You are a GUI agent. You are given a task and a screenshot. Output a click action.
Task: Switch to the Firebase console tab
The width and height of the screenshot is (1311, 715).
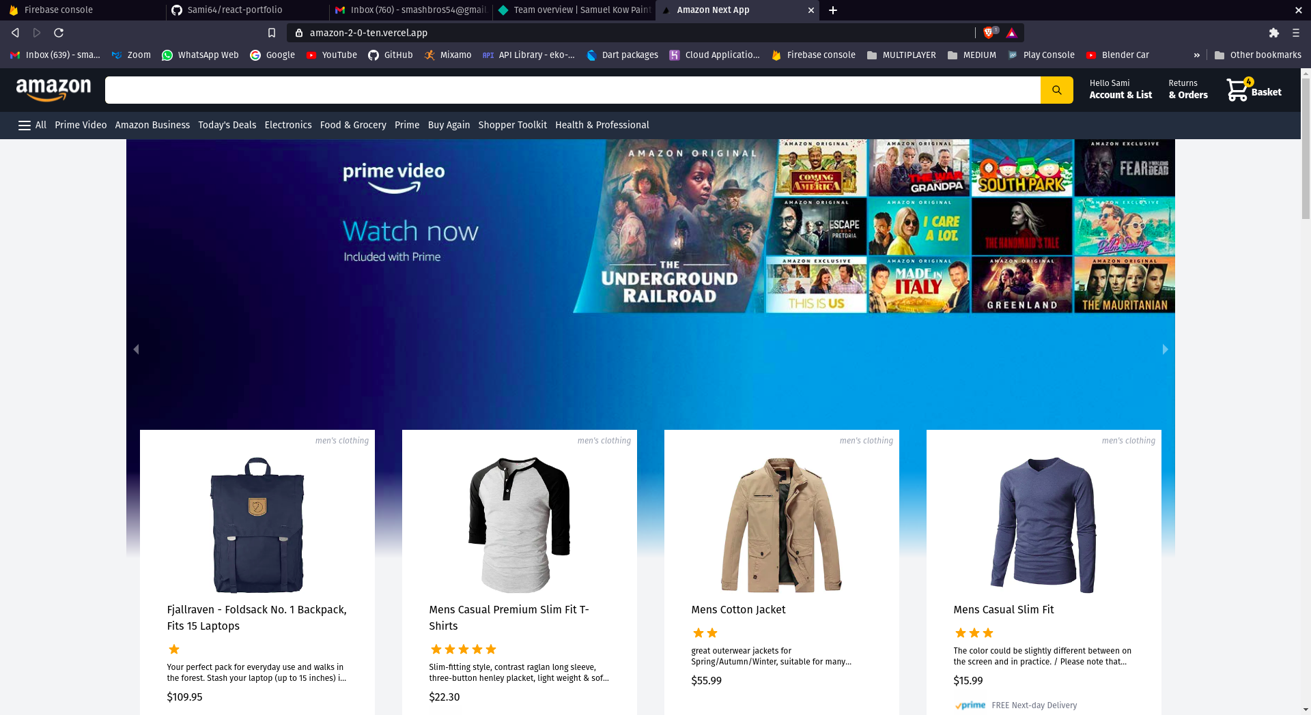82,10
